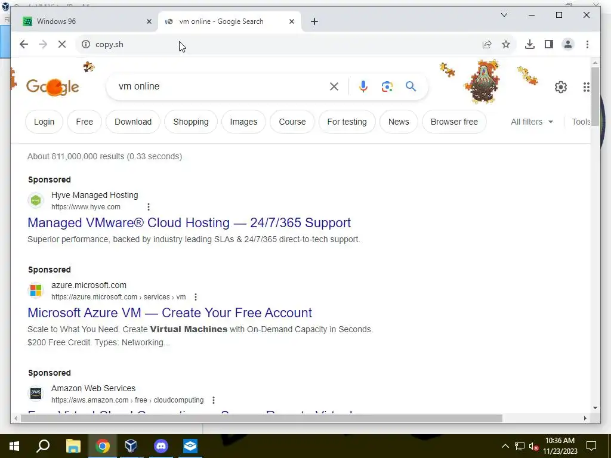
Task: Click the Chrome icon in taskbar
Action: pyautogui.click(x=103, y=446)
